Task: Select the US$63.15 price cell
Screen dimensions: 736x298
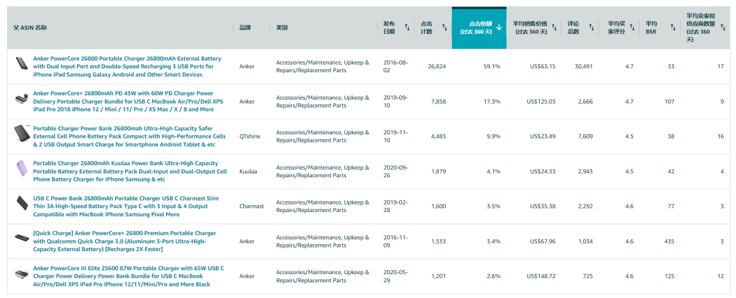Action: click(542, 66)
